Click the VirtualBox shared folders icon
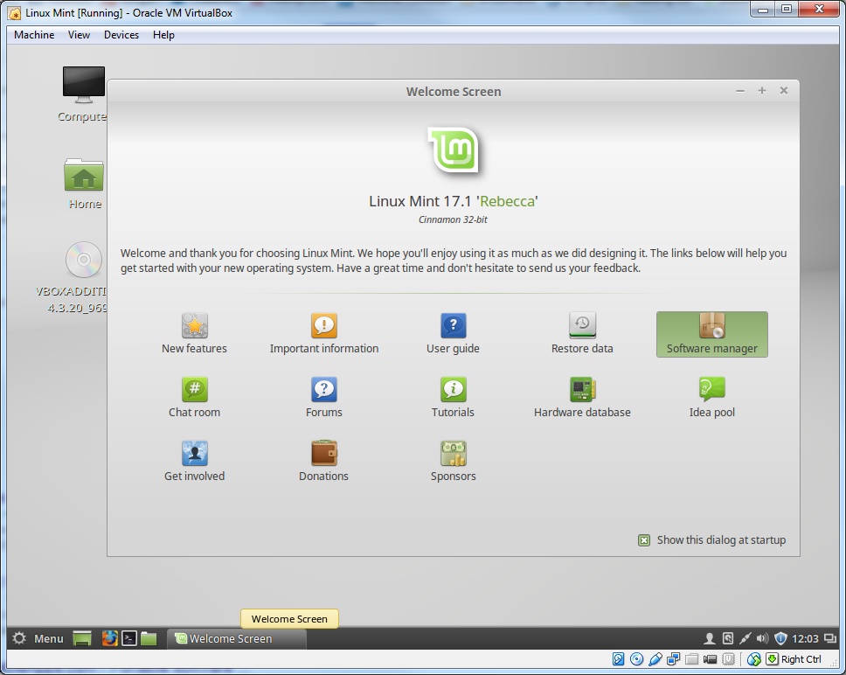Screen dimensions: 846x675 [691, 658]
